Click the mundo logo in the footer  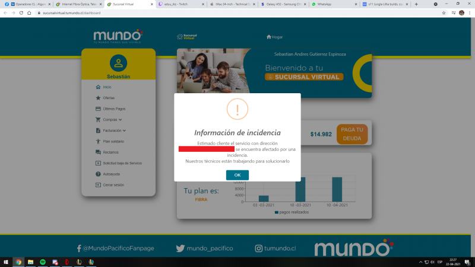pos(354,247)
